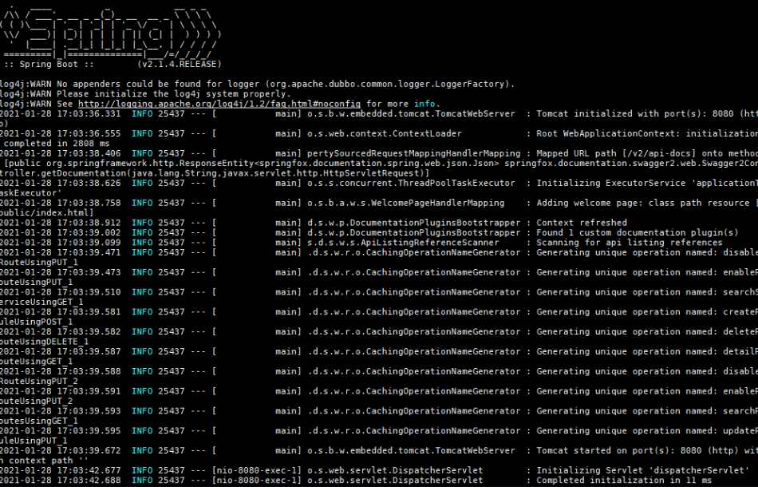This screenshot has height=487, width=758.
Task: Select the first log4j:WARN No appenders line
Action: pyautogui.click(x=257, y=84)
